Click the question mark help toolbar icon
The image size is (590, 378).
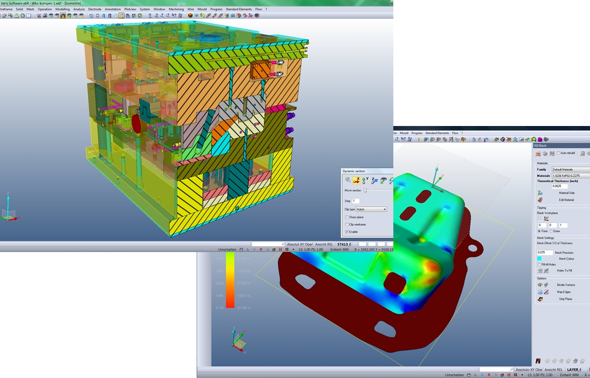[150, 15]
